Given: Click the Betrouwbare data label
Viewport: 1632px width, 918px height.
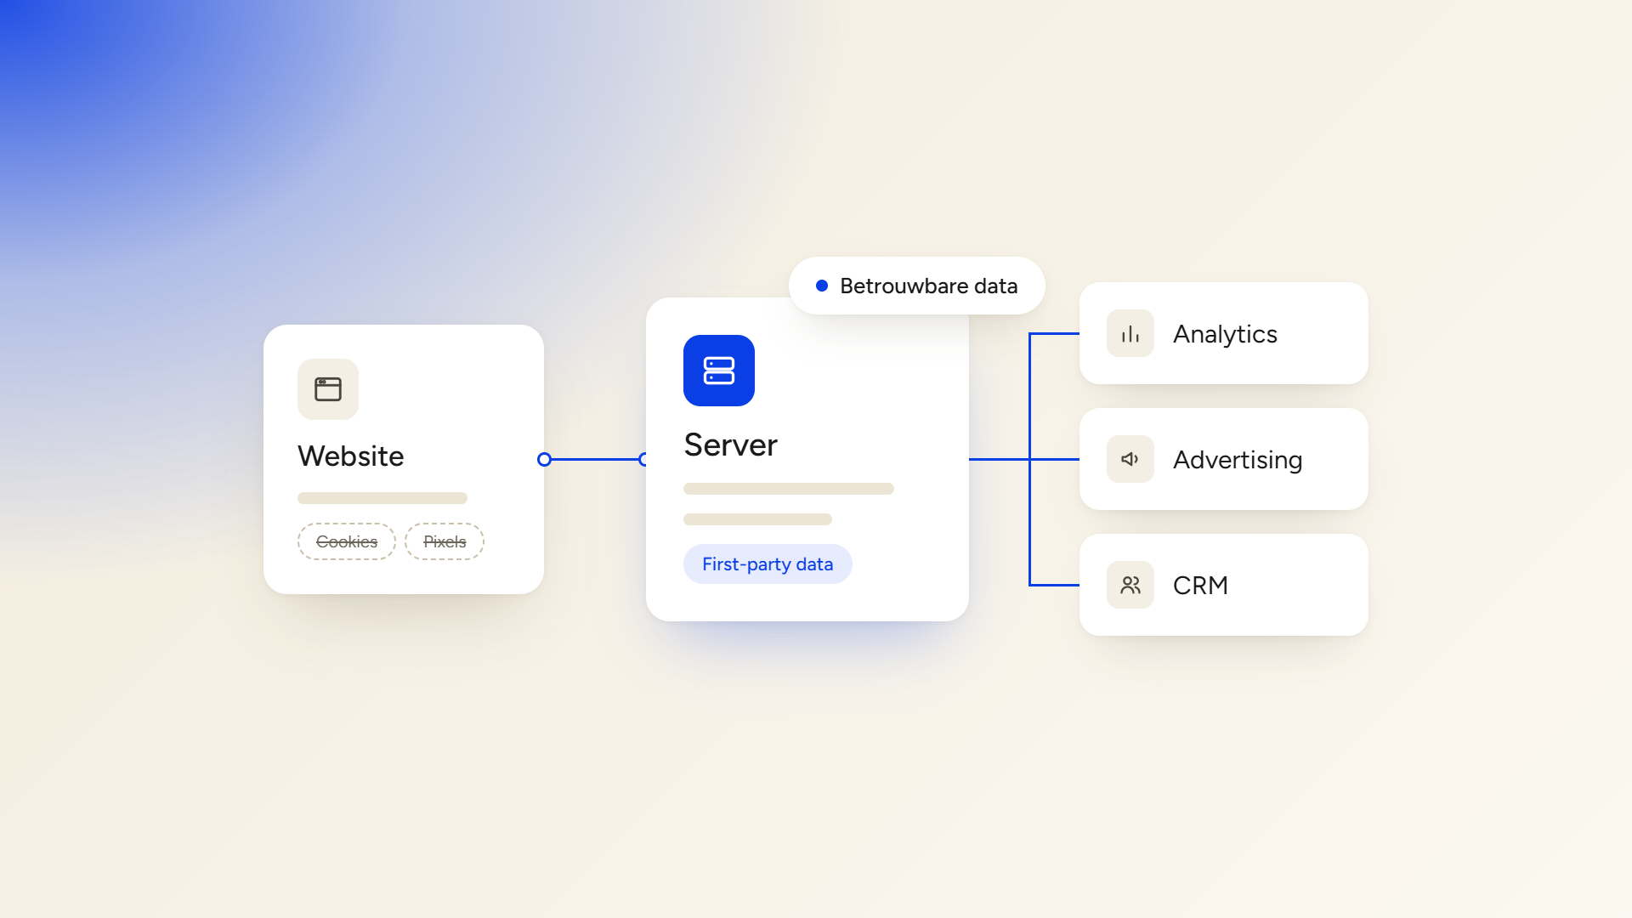Looking at the screenshot, I should click(929, 286).
